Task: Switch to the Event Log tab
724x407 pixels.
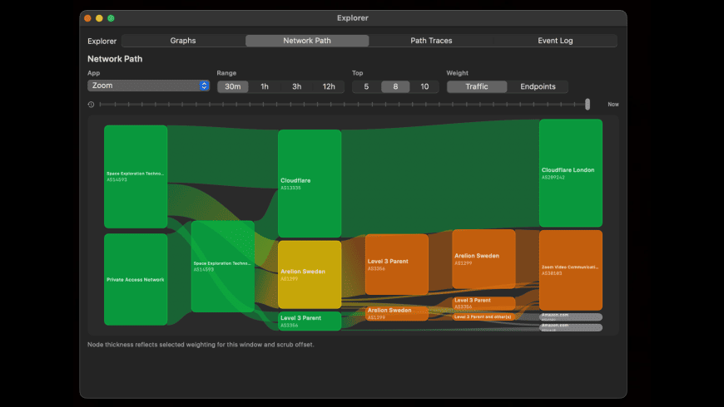Action: pos(555,41)
